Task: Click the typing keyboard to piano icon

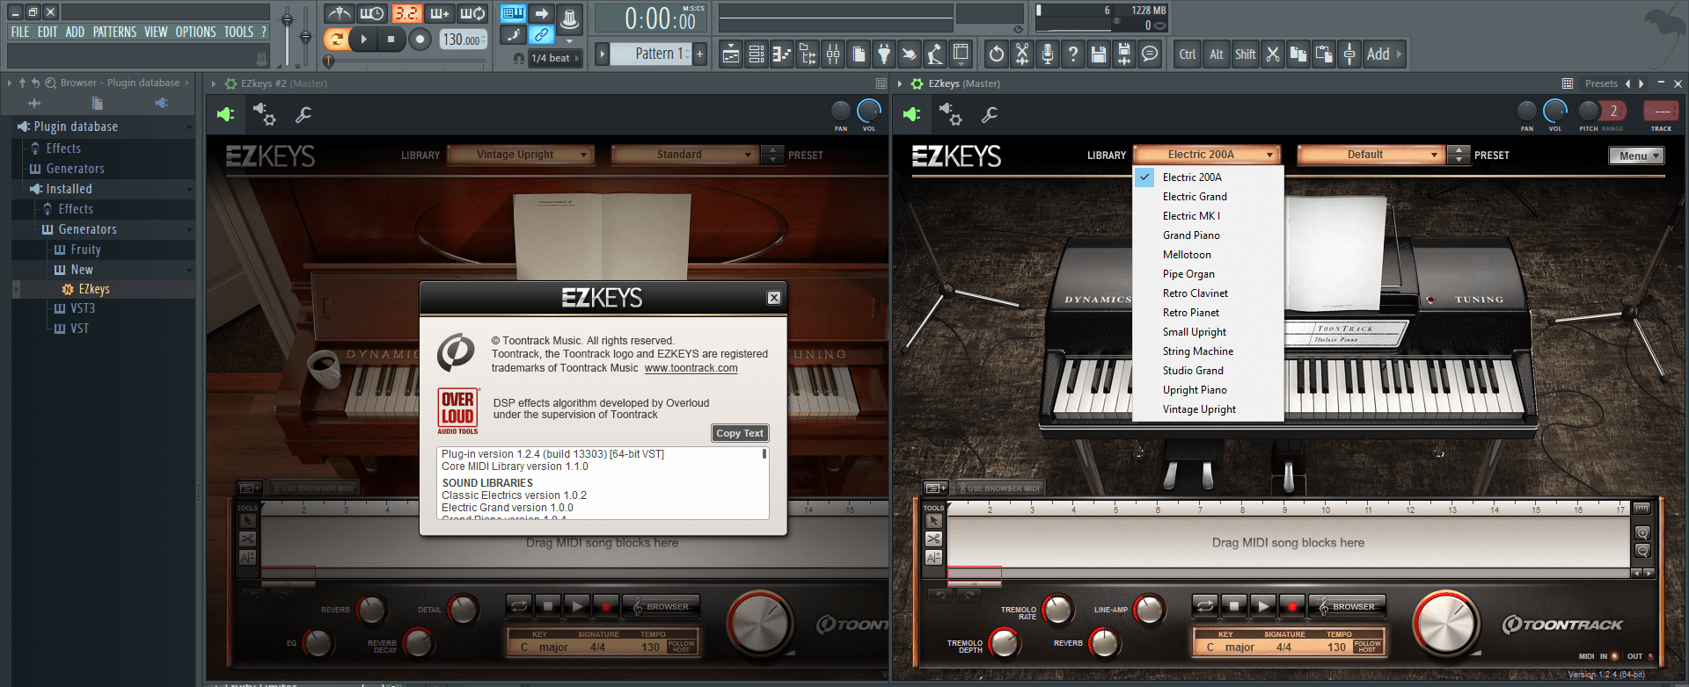Action: click(x=514, y=13)
